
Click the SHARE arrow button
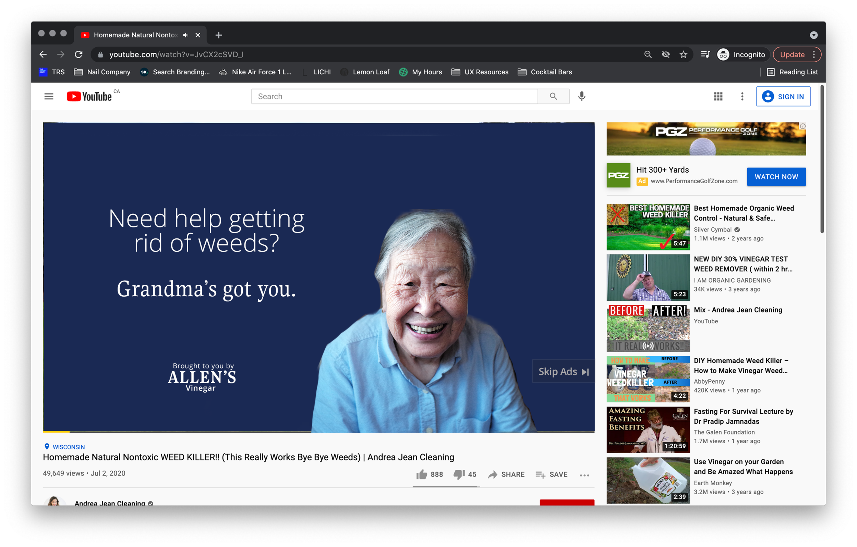[506, 474]
